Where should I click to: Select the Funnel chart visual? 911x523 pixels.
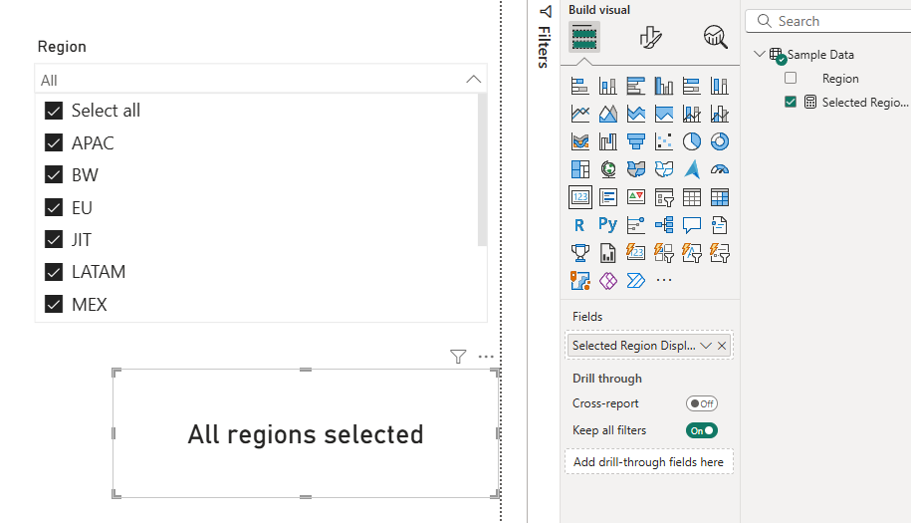[635, 141]
